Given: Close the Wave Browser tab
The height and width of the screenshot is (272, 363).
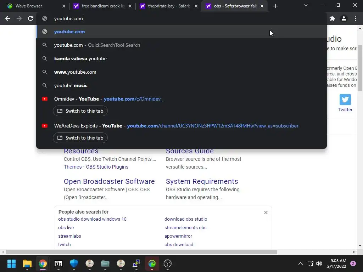Looking at the screenshot, I should coord(64,6).
